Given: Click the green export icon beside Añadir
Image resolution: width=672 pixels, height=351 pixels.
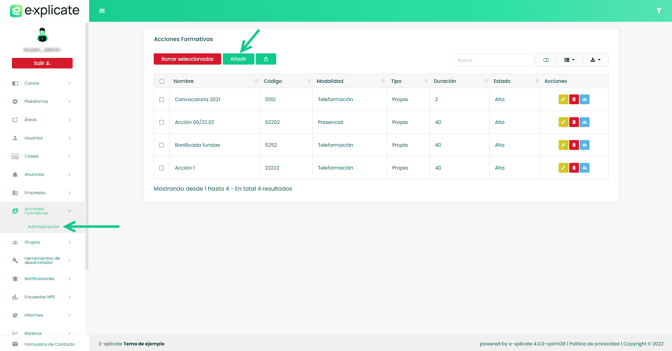Looking at the screenshot, I should point(266,59).
